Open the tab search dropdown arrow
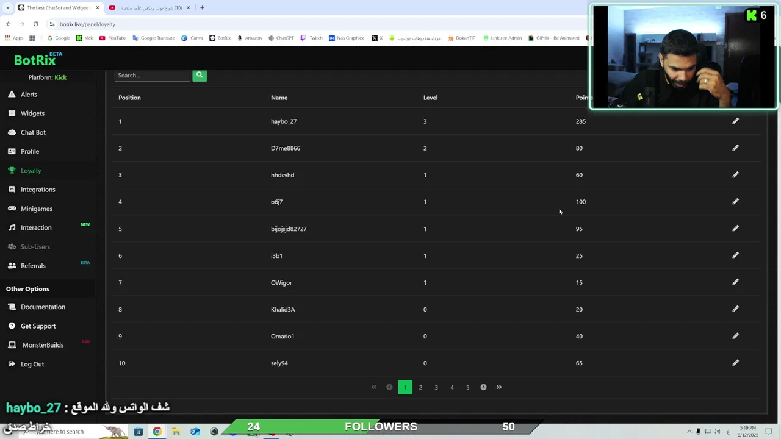Image resolution: width=781 pixels, height=439 pixels. [7, 8]
